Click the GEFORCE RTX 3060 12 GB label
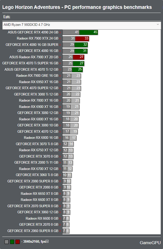163x249 pixels. (38, 212)
